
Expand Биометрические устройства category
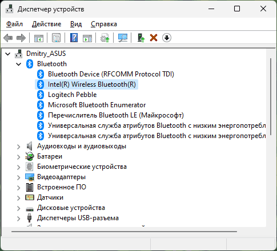(18, 167)
